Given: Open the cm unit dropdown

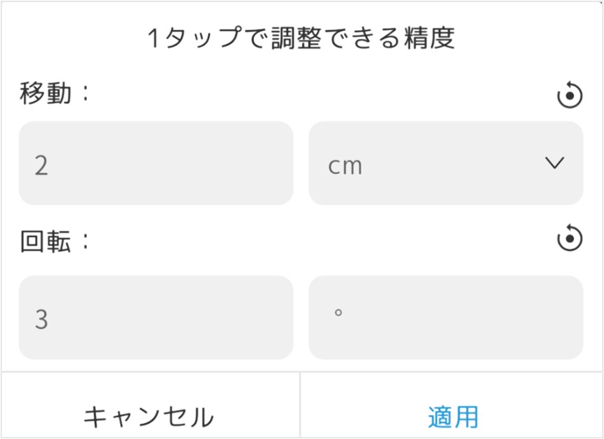Looking at the screenshot, I should click(446, 163).
